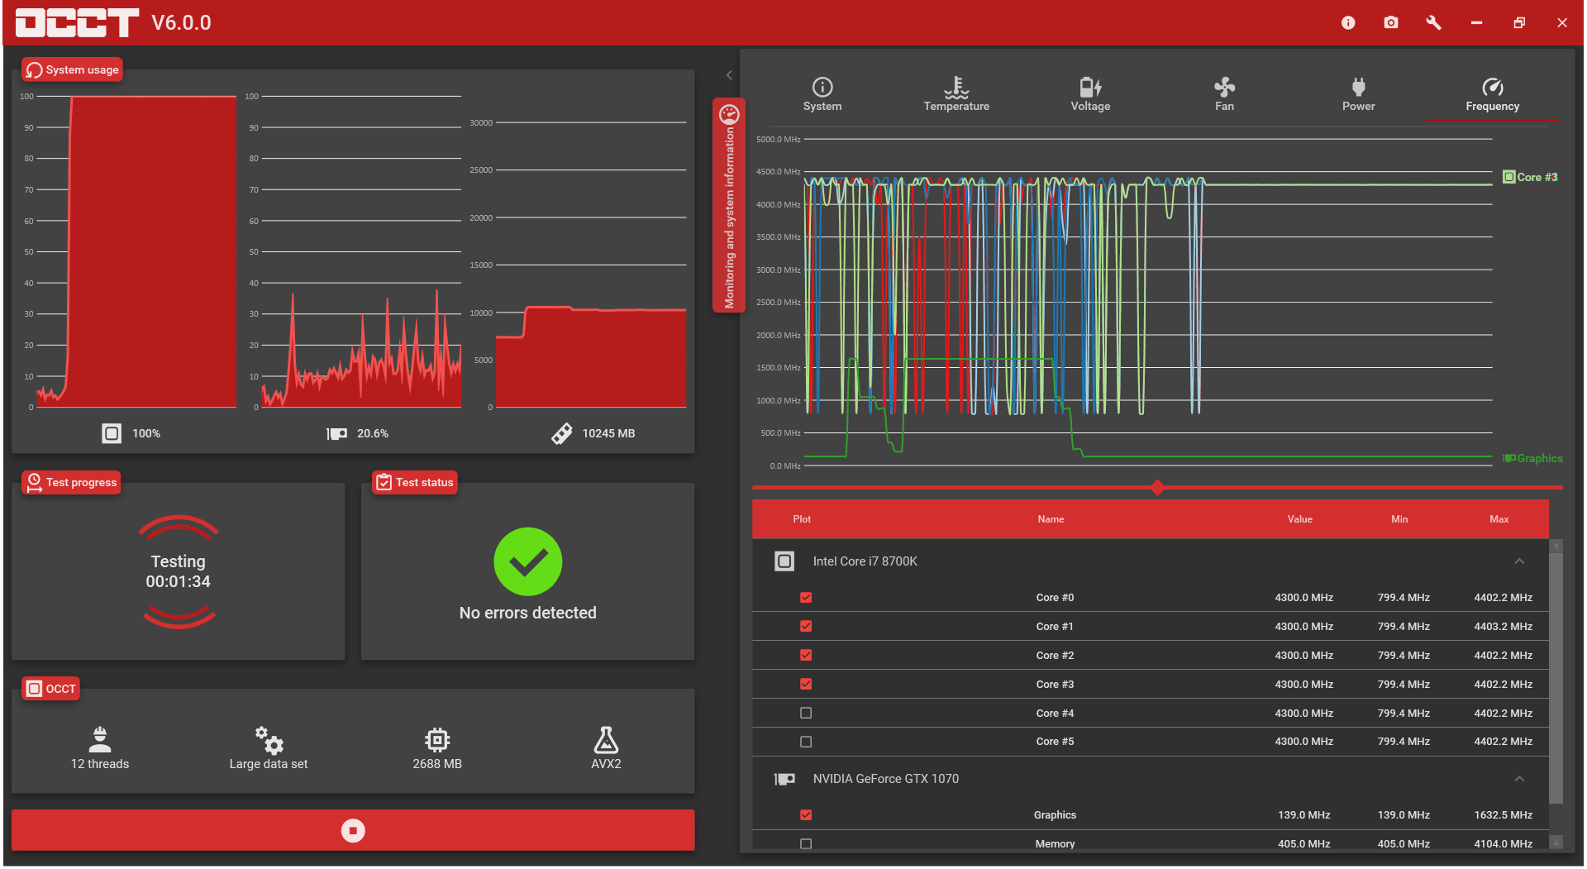Screen dimensions: 1587x869
Task: Click the OCCT logo
Action: coord(77,22)
